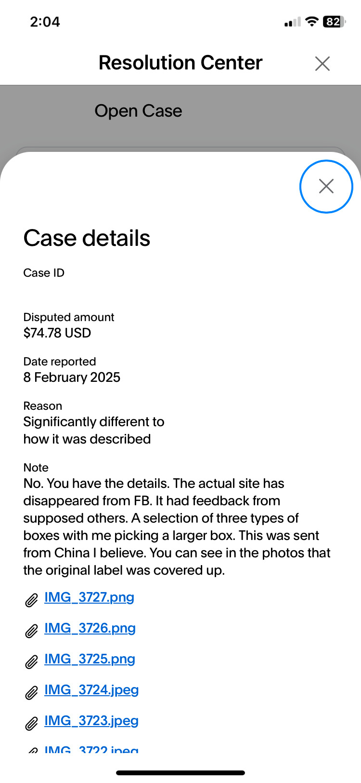Tap the cellular signal bars
Image resolution: width=361 pixels, height=783 pixels.
click(x=292, y=22)
